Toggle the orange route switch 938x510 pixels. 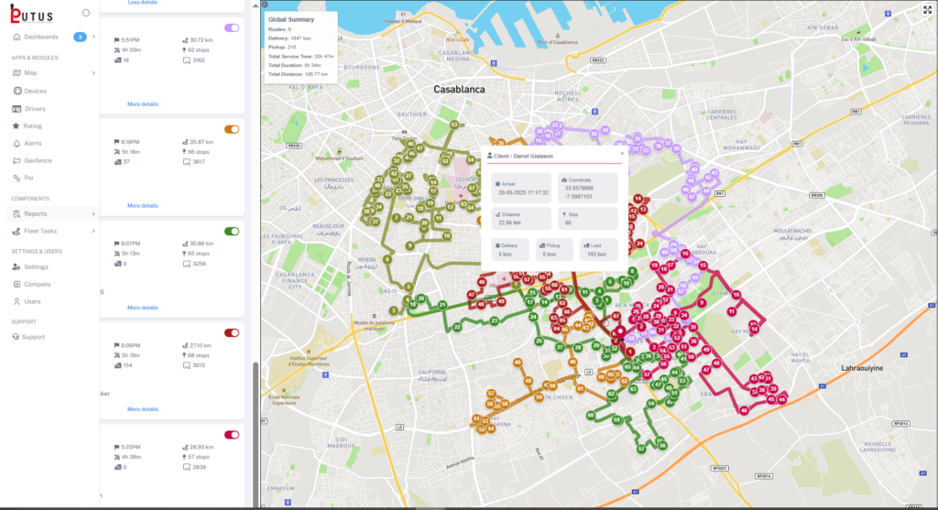pyautogui.click(x=232, y=130)
